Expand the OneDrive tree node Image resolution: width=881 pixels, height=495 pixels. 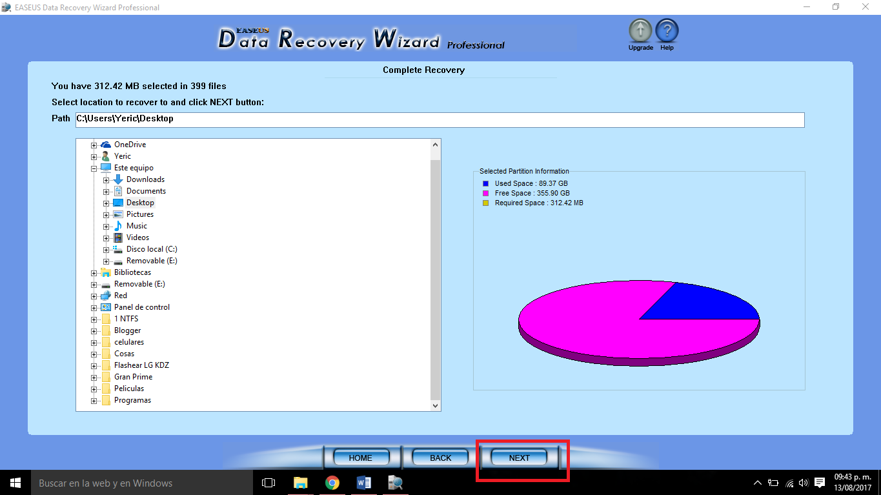tap(94, 145)
